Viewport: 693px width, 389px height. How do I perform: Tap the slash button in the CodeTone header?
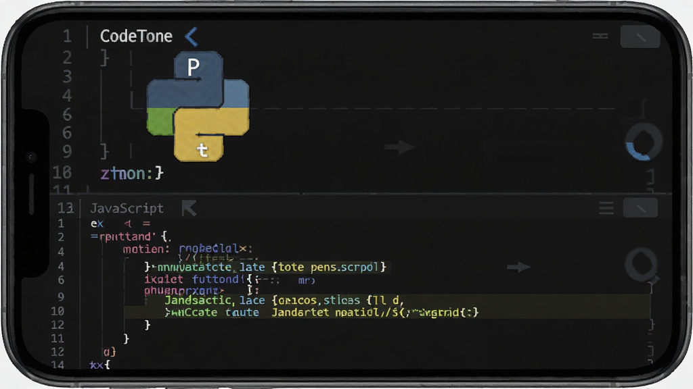coord(640,36)
